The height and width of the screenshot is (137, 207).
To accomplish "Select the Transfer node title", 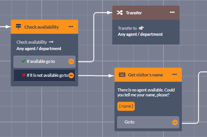I will [134, 13].
